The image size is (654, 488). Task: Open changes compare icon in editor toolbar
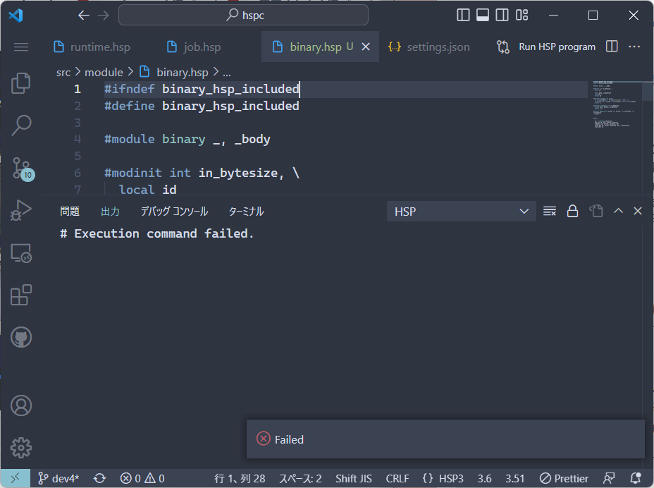503,47
